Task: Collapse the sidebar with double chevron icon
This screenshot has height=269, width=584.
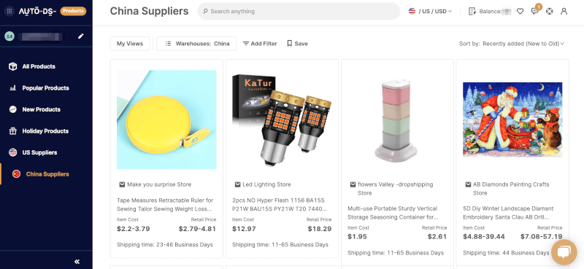Action: (x=77, y=262)
